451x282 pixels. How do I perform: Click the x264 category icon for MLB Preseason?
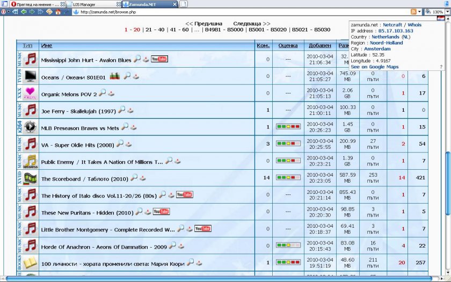[31, 127]
